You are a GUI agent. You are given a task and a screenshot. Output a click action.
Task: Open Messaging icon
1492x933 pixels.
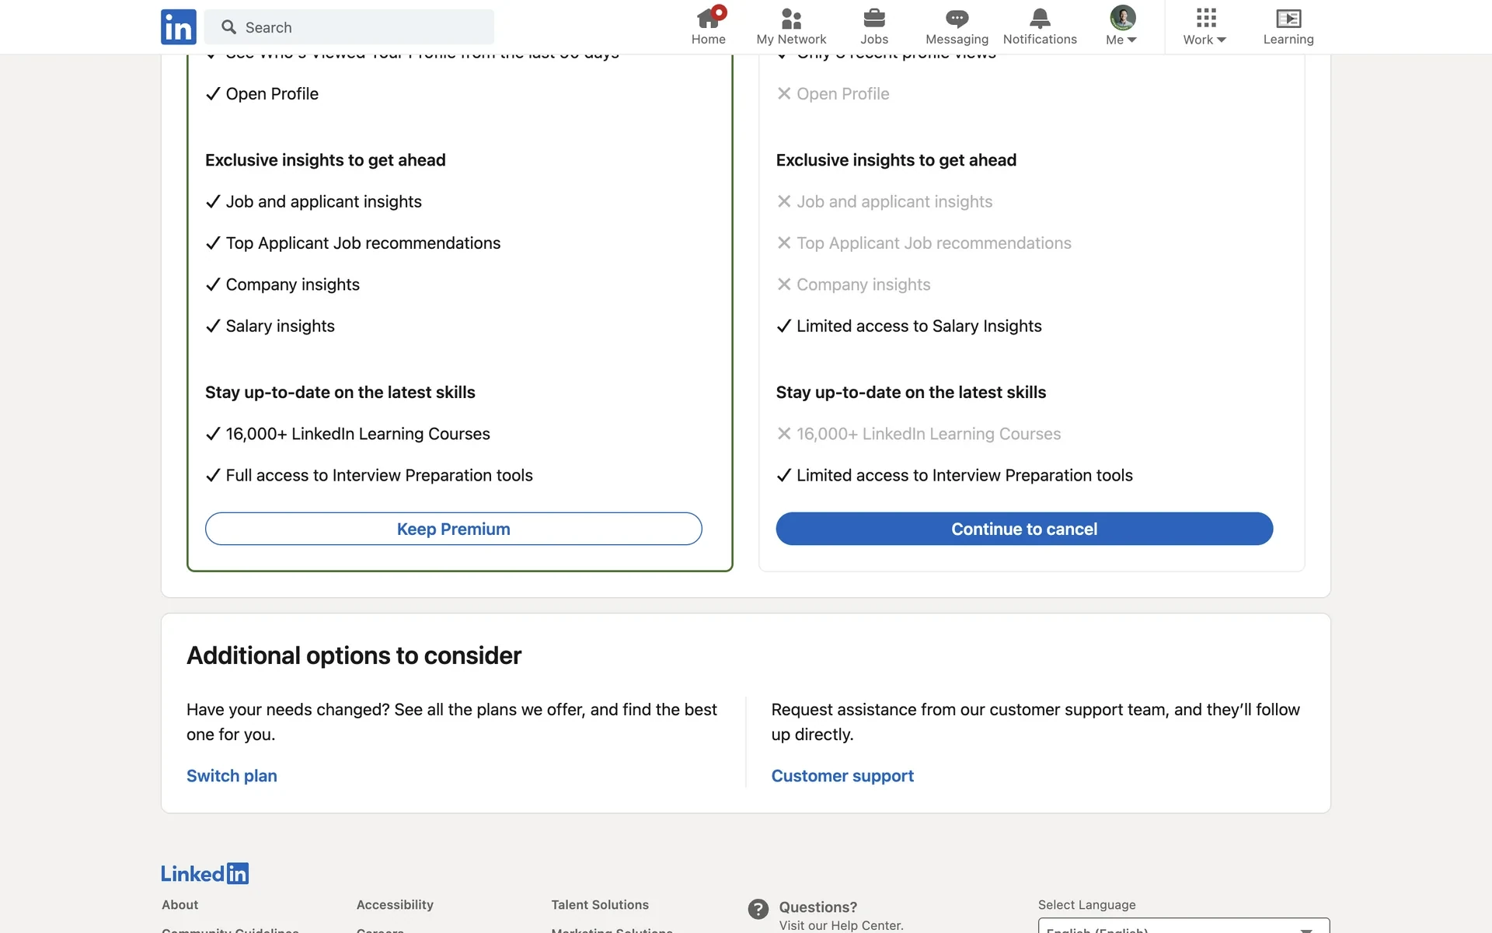957,27
